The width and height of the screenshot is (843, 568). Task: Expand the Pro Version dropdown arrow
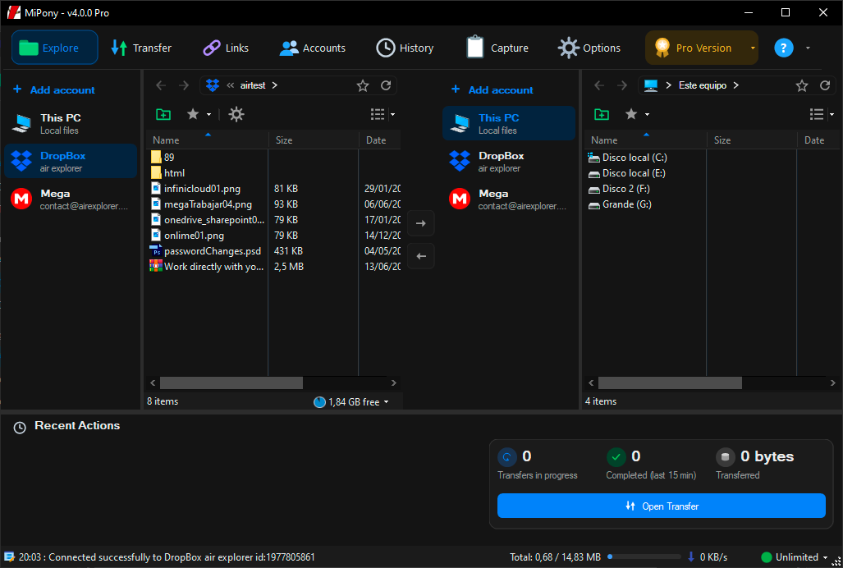click(x=753, y=48)
